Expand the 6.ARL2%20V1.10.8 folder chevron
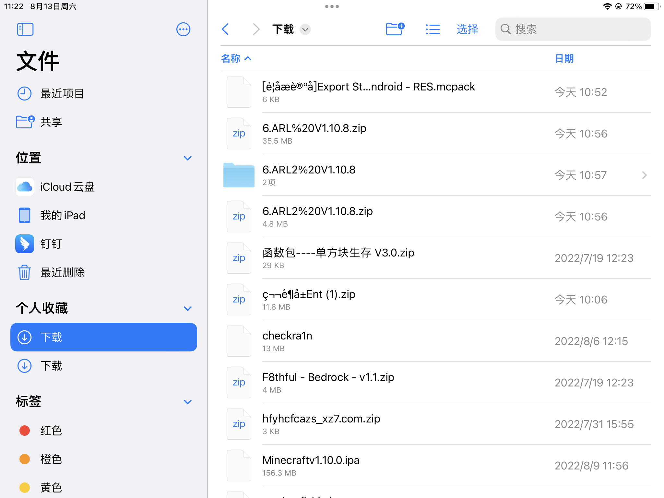This screenshot has width=664, height=498. pyautogui.click(x=644, y=175)
